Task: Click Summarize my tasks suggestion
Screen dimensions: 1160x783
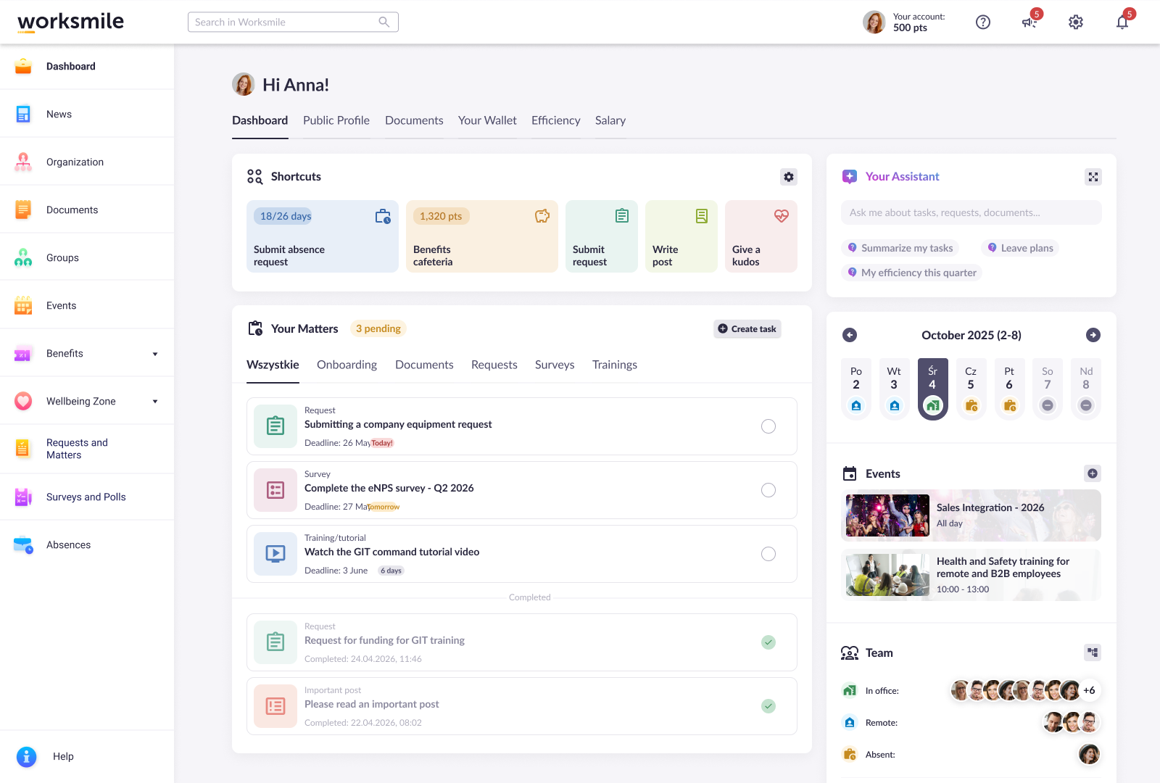Action: (x=900, y=248)
